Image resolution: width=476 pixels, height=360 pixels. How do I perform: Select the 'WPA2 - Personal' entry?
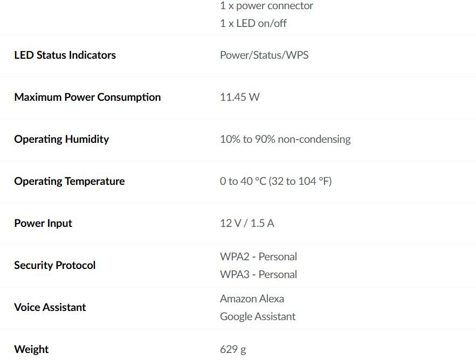[x=258, y=257]
